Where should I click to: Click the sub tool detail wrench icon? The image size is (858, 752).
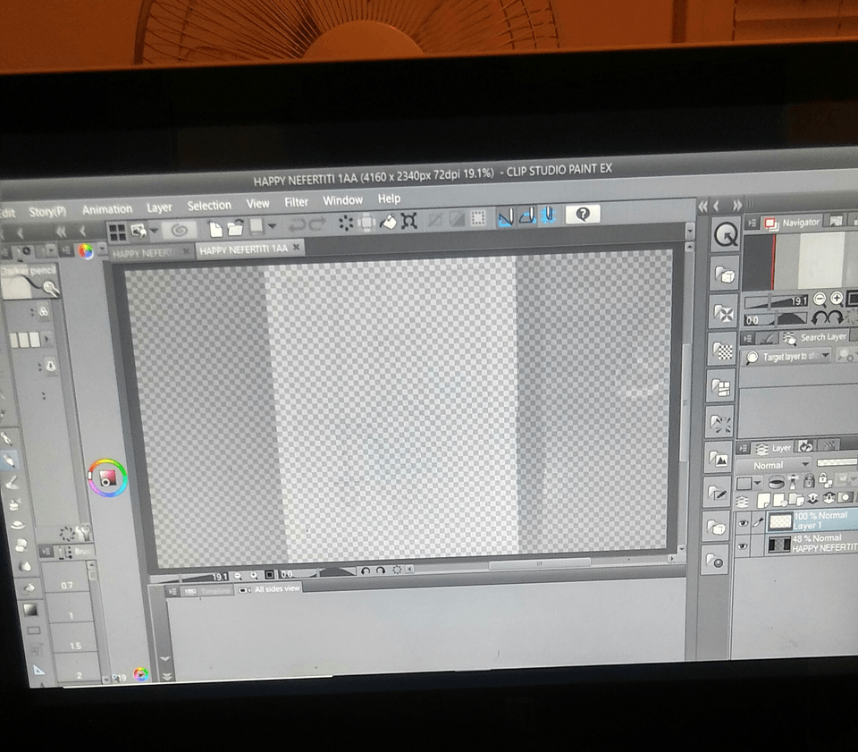pos(83,531)
